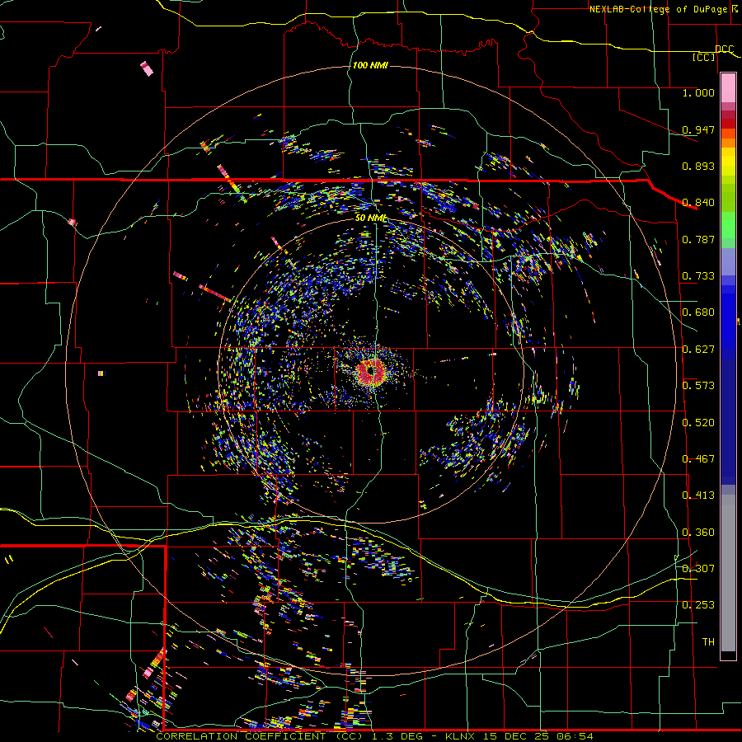Click the 0.573 legend value
The image size is (742, 742).
coord(698,385)
